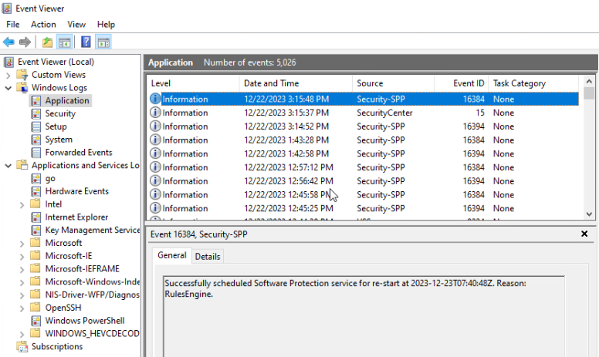Click the event list scrollbar down arrow
The image size is (599, 357).
(590, 214)
